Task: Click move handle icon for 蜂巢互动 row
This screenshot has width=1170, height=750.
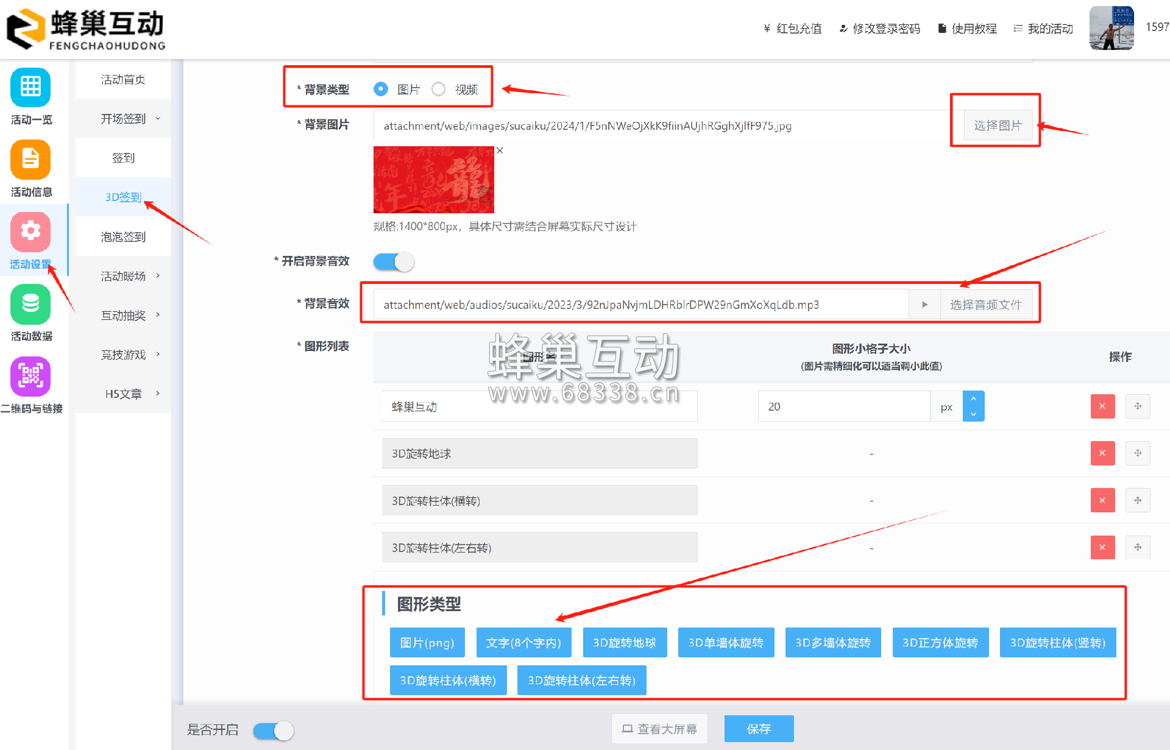Action: pyautogui.click(x=1138, y=406)
